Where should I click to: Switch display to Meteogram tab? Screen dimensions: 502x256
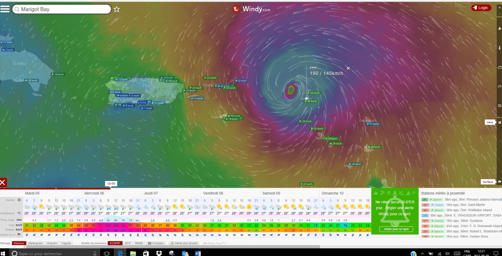pos(36,243)
